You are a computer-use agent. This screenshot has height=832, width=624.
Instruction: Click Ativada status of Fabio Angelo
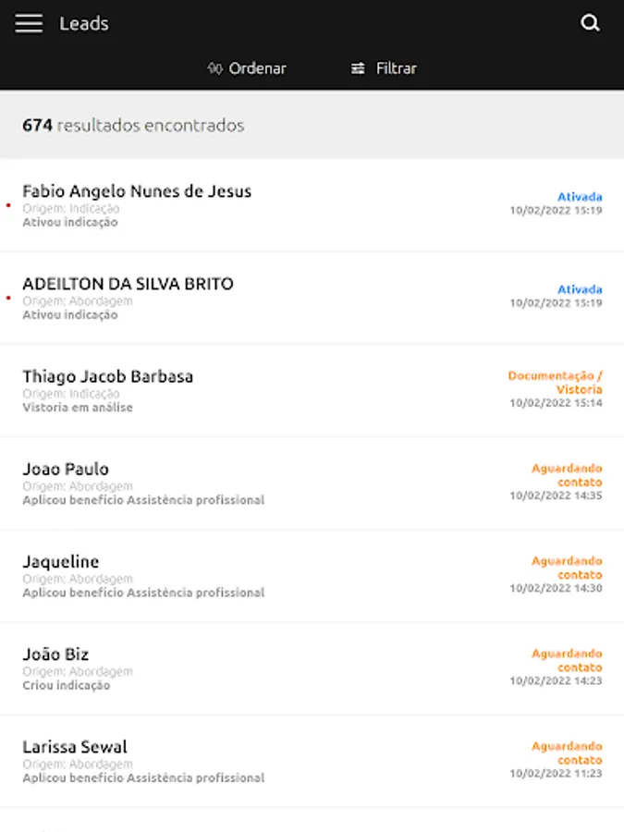580,197
